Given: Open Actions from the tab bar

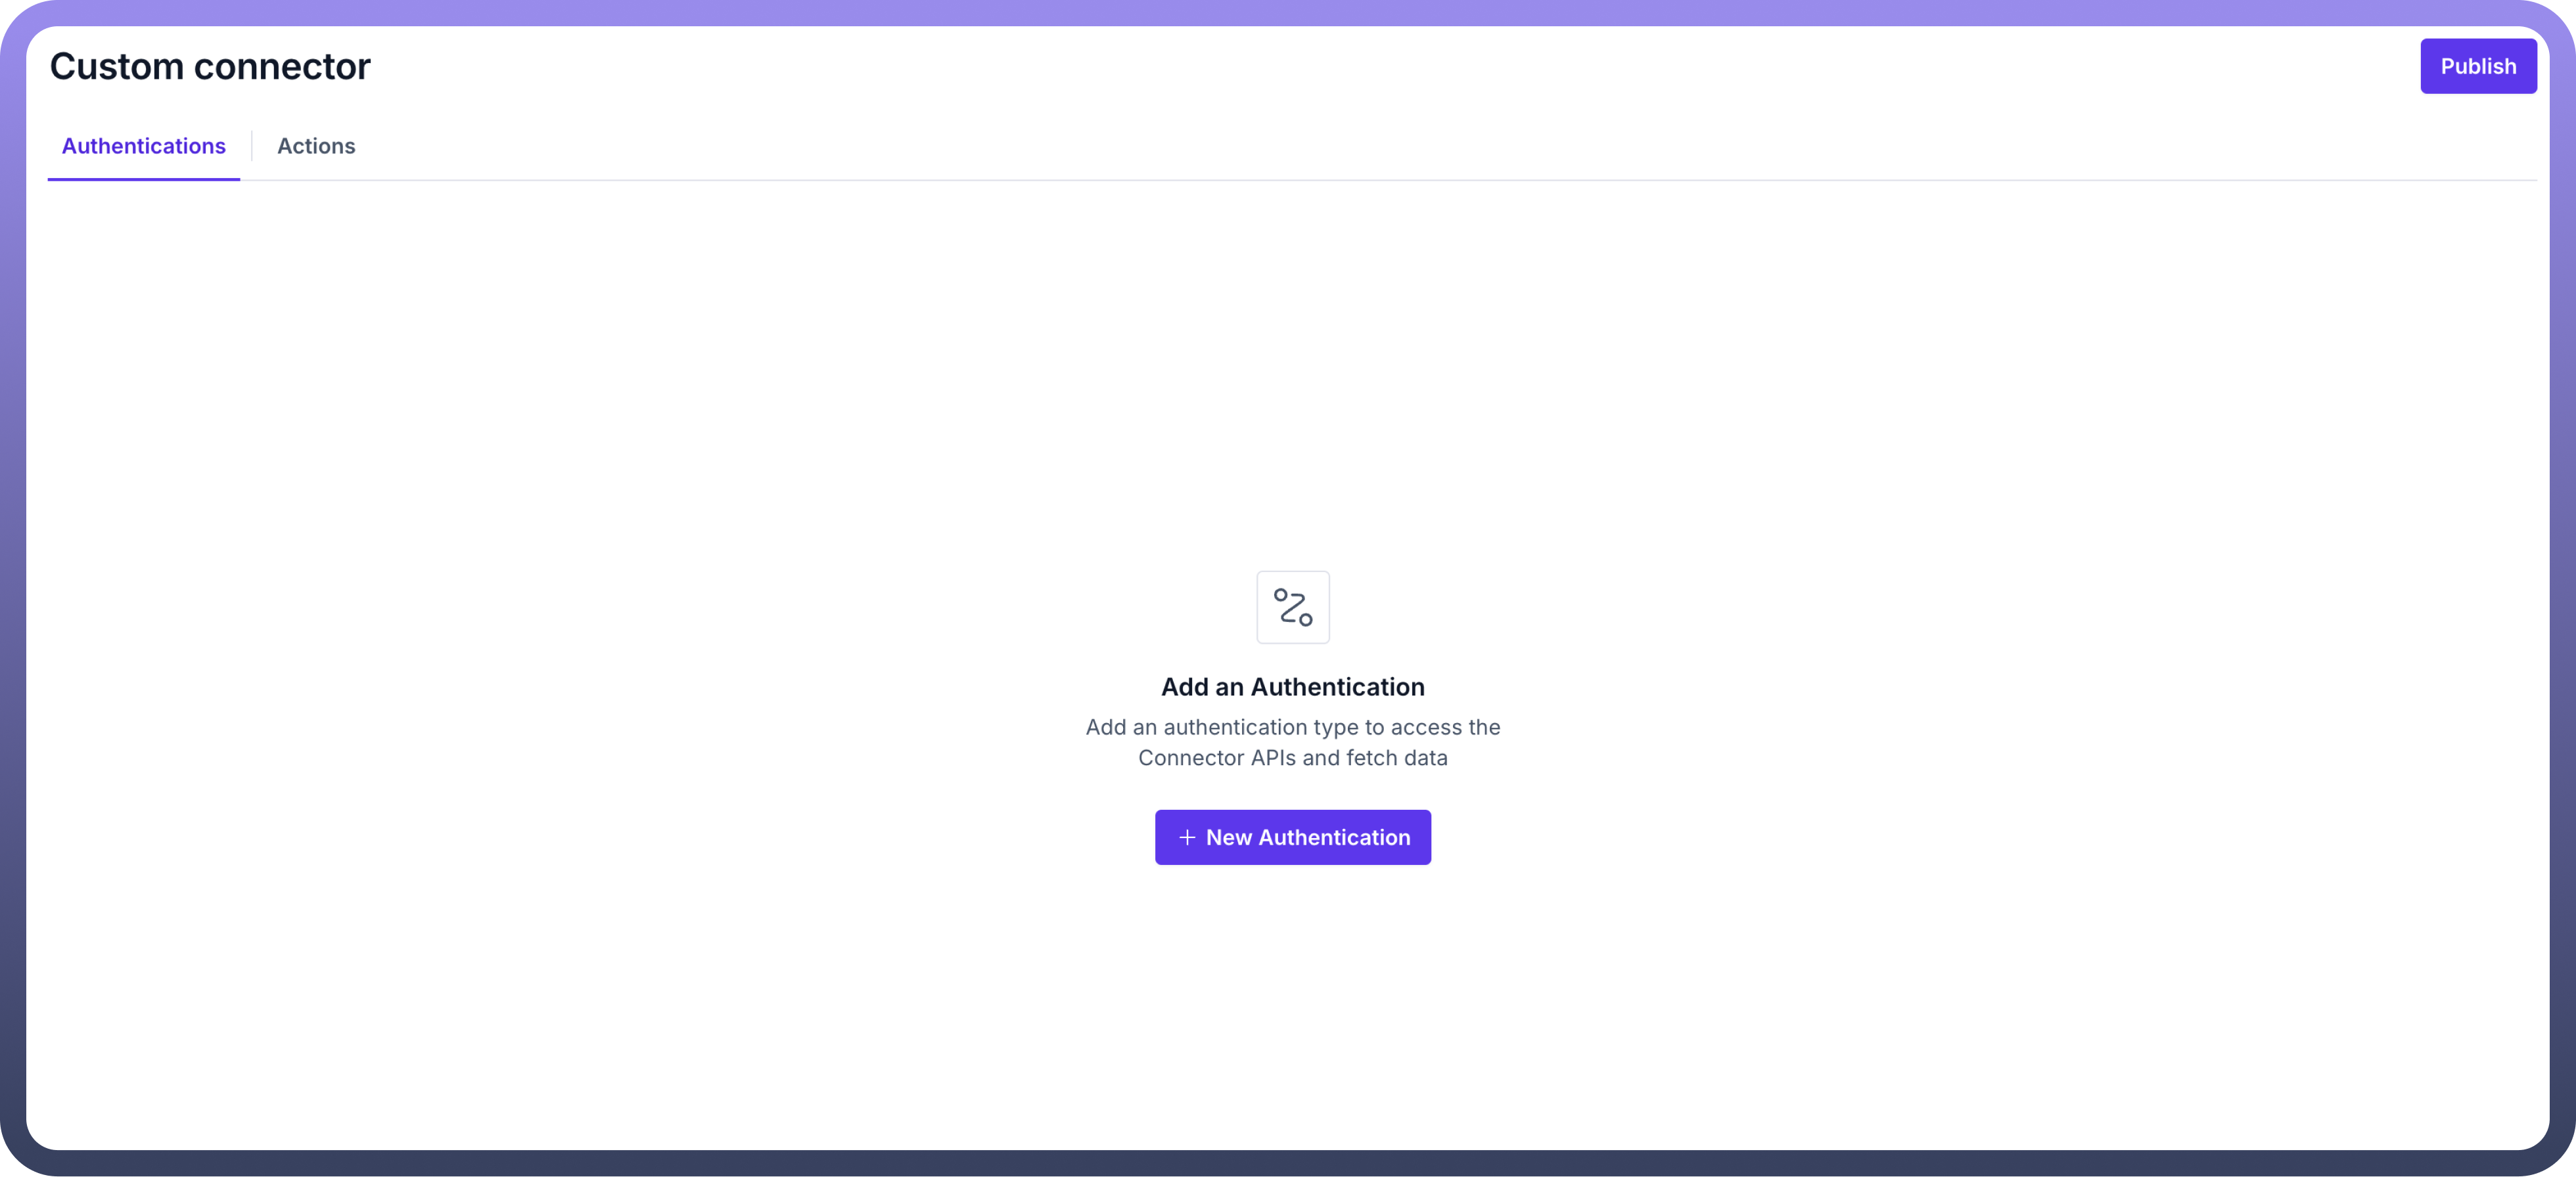Looking at the screenshot, I should click(x=316, y=146).
